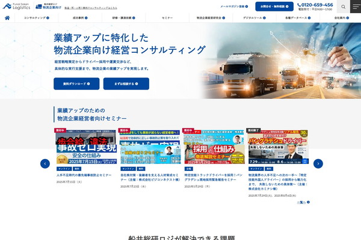Expand the 物流企業経営研究会 menu
361x240 pixels.
coord(211,18)
